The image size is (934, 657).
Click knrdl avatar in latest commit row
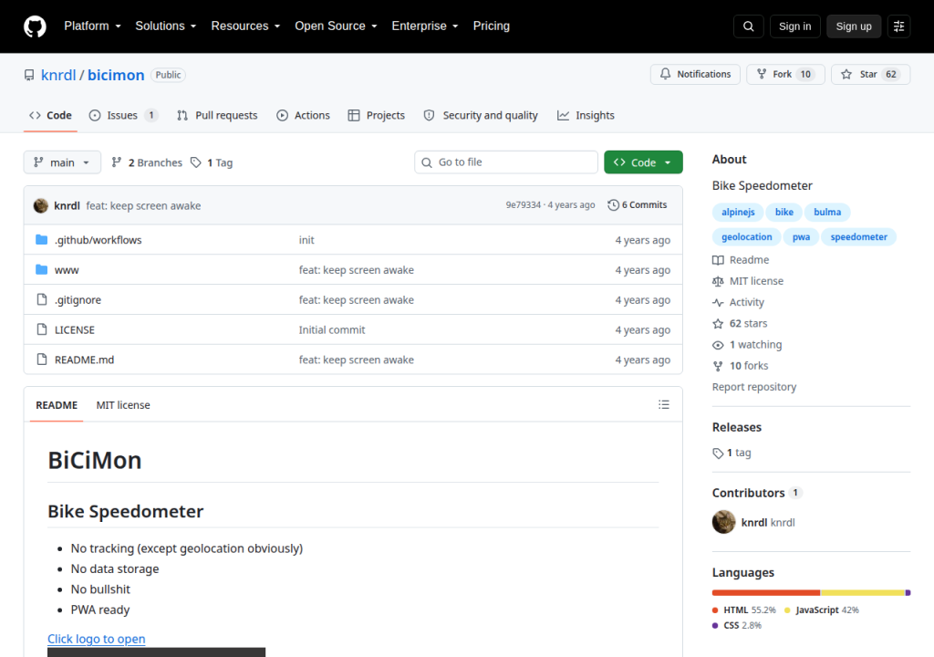pyautogui.click(x=41, y=205)
